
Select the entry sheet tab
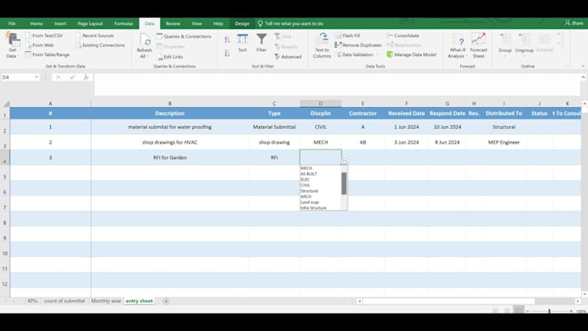[139, 301]
